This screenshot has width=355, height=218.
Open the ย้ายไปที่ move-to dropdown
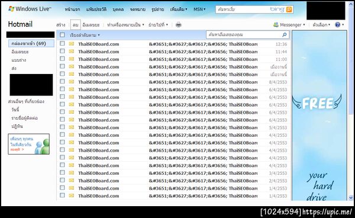(x=158, y=25)
